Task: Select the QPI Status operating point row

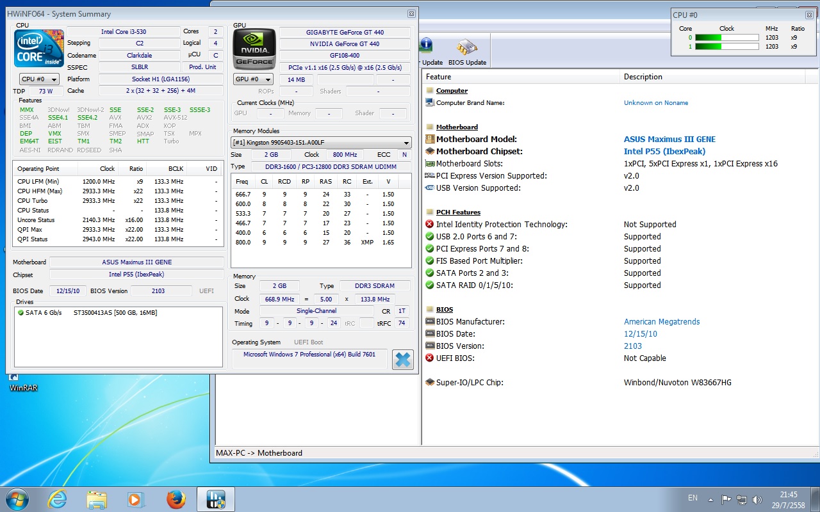Action: coord(119,239)
